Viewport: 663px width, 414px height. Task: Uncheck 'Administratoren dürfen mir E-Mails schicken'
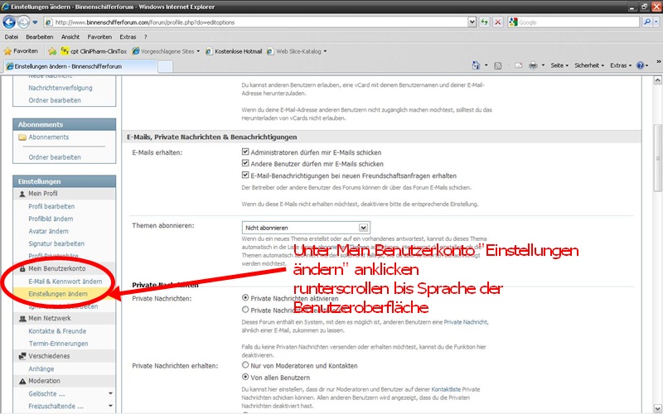tap(245, 152)
